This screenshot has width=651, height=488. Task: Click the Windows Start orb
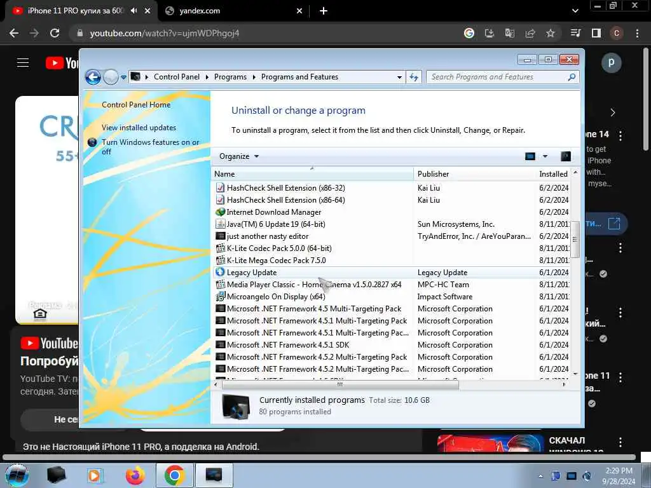point(17,475)
